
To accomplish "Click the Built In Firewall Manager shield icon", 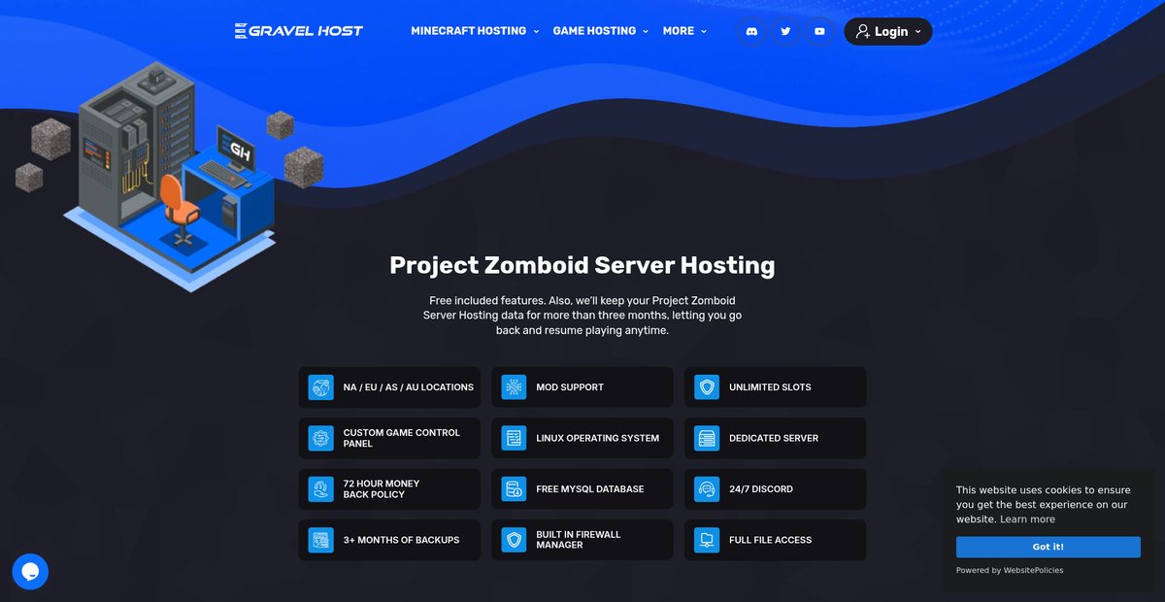I will [514, 540].
